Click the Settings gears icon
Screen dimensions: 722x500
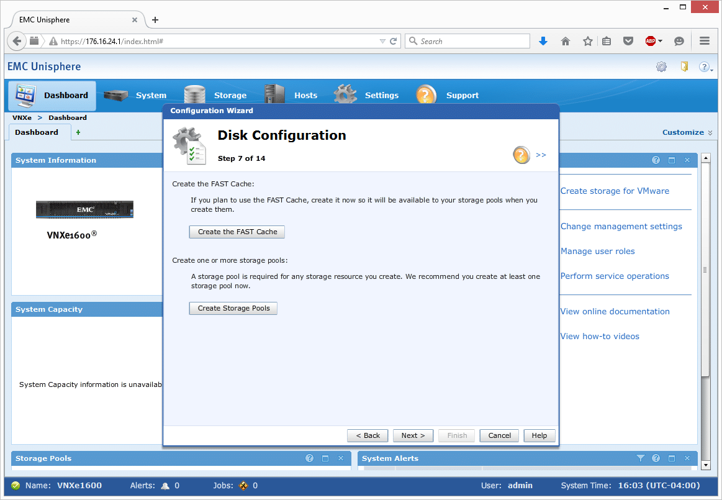[345, 94]
